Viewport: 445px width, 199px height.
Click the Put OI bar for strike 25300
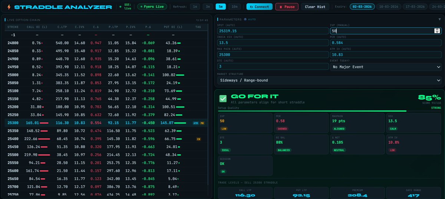click(x=181, y=123)
